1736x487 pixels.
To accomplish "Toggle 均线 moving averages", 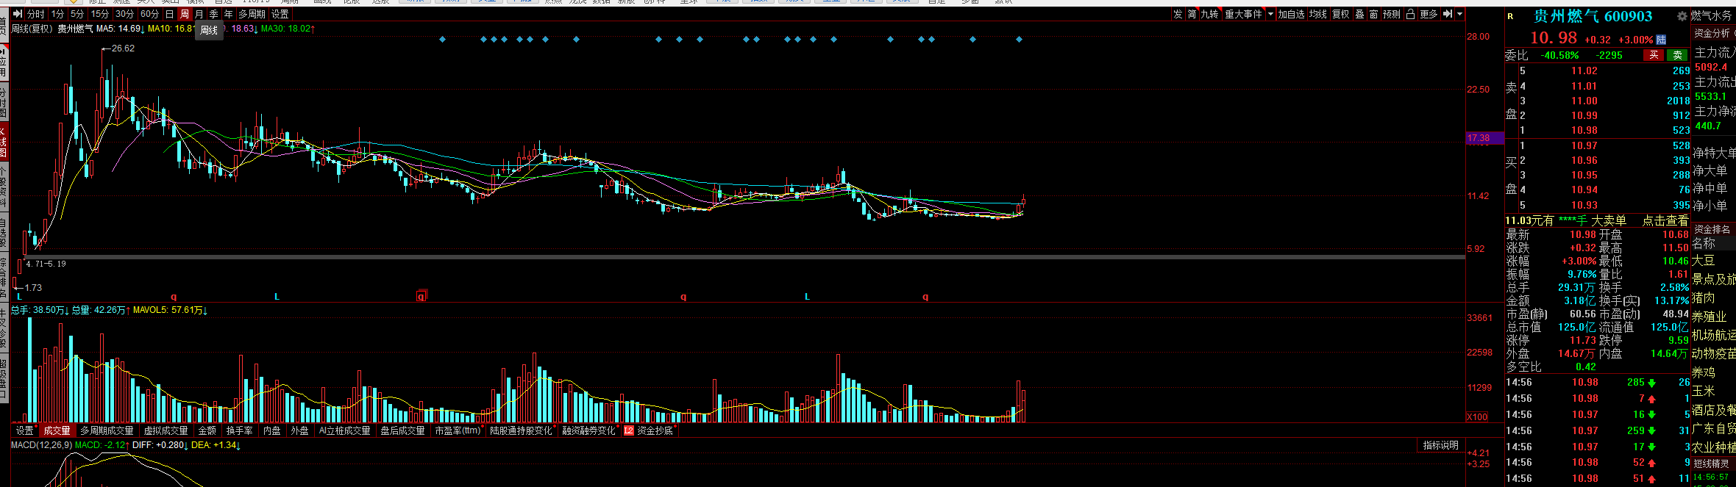I will tap(1318, 14).
